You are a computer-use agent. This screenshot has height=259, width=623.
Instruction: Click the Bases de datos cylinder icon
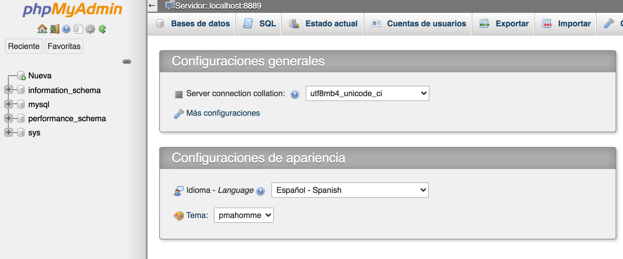160,24
